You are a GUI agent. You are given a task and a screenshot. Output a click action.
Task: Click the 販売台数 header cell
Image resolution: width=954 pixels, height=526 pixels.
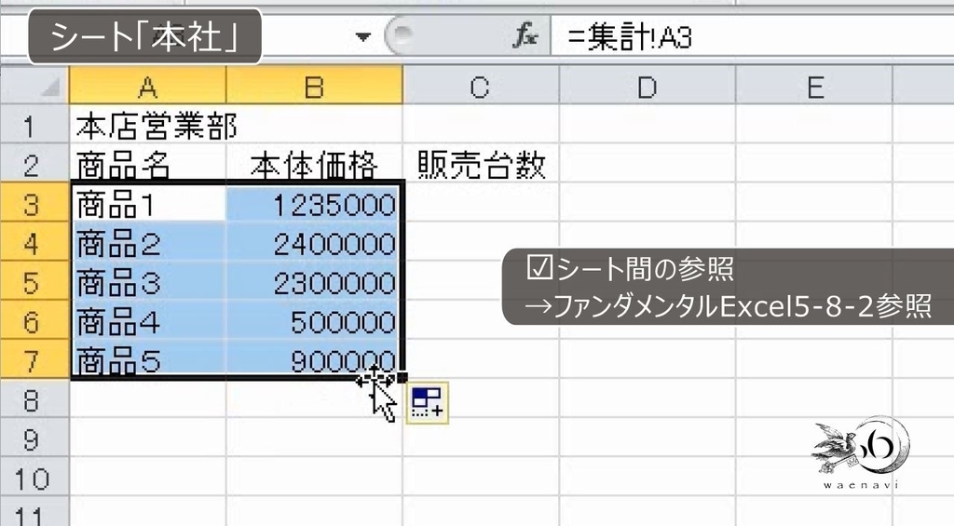tap(481, 164)
